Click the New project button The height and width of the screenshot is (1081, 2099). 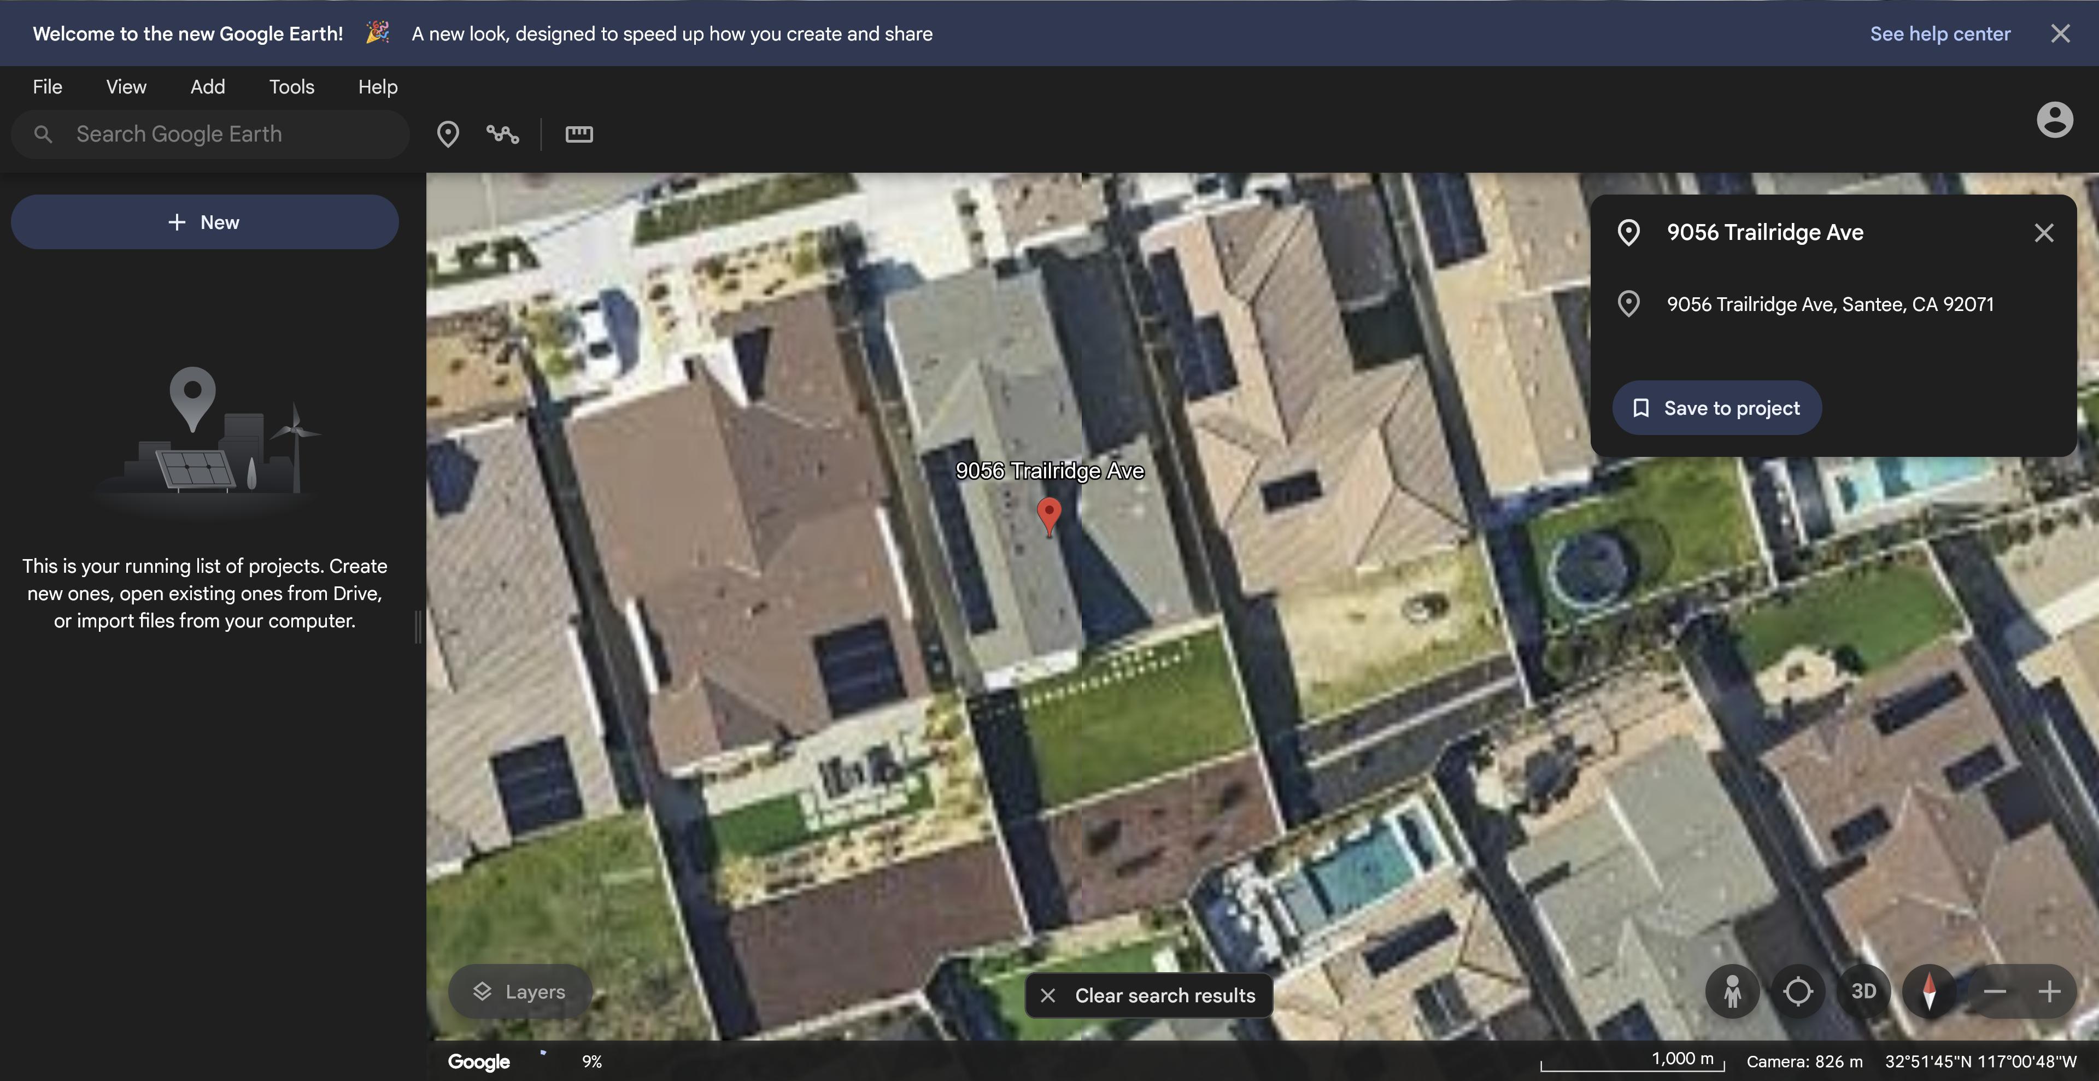(x=204, y=222)
